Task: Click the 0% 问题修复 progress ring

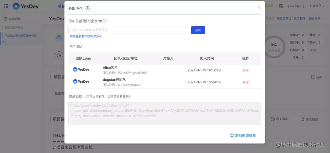Action: (x=274, y=47)
